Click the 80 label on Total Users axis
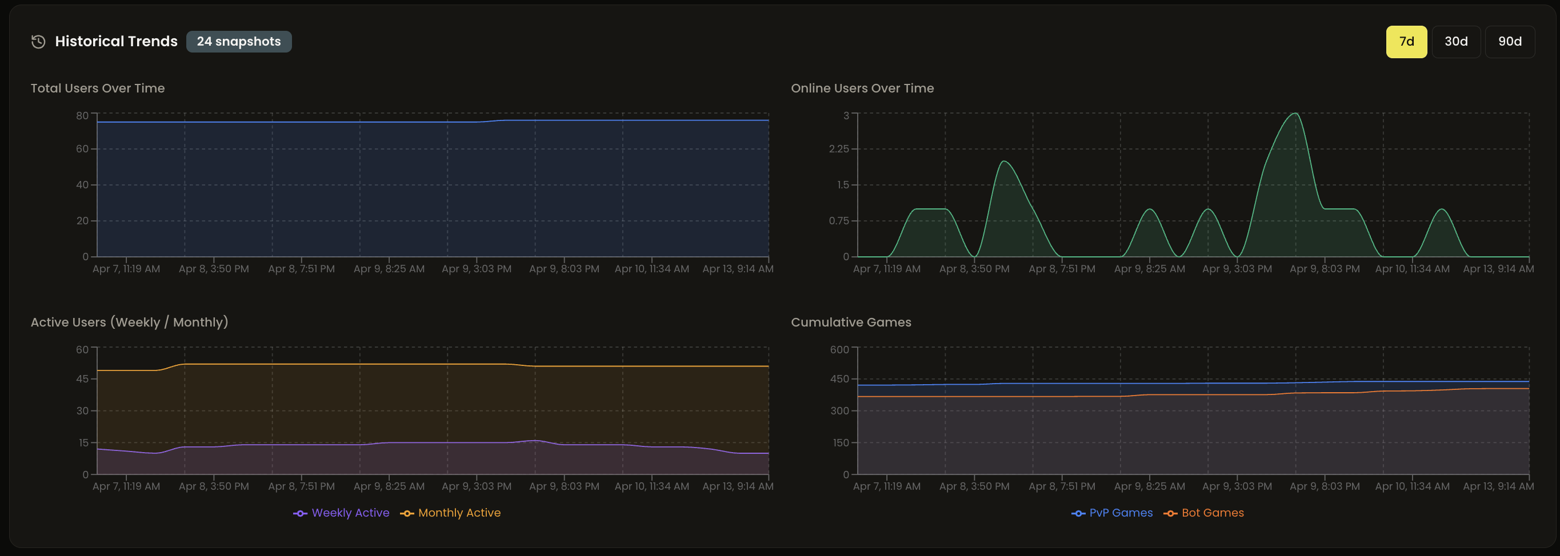The height and width of the screenshot is (556, 1560). point(82,115)
